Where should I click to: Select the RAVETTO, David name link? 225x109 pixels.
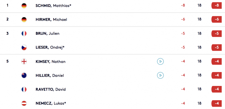(51, 89)
